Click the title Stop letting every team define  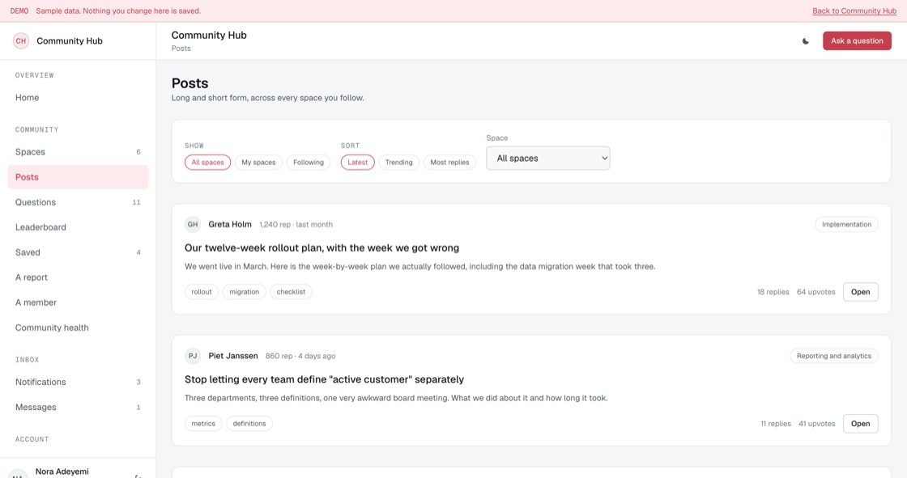(324, 380)
